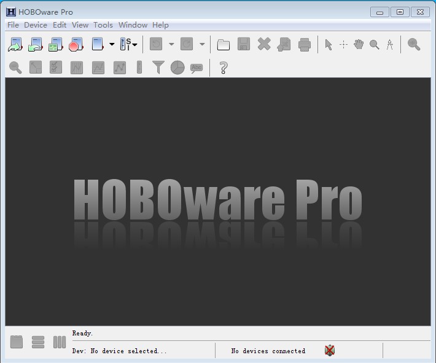436x363 pixels.
Task: Open the units preference dropdown
Action: point(129,44)
